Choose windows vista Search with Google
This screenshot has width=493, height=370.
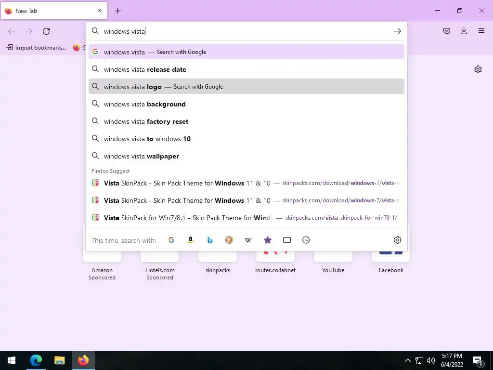246,52
